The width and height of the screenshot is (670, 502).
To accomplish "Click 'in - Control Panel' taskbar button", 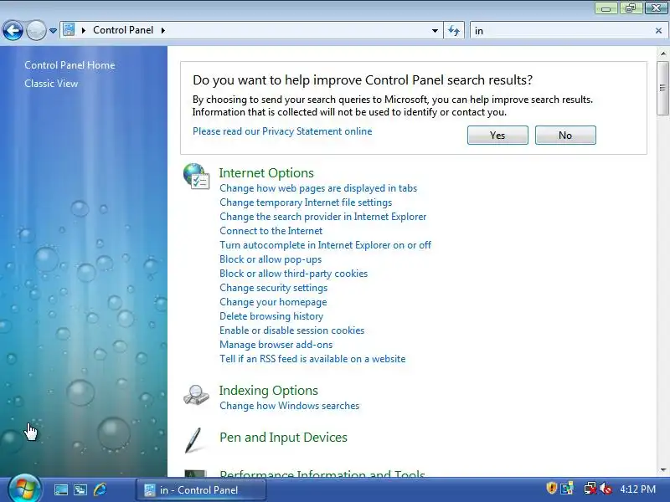I will 201,489.
